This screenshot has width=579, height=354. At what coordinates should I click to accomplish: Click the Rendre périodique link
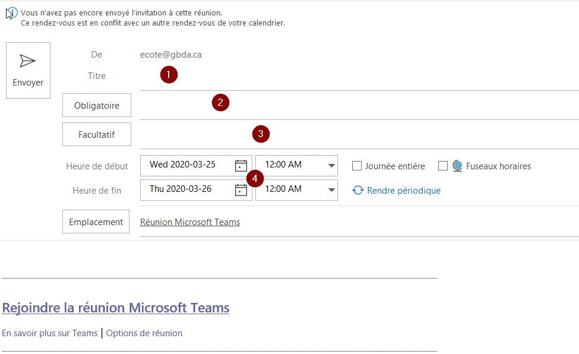pyautogui.click(x=404, y=190)
